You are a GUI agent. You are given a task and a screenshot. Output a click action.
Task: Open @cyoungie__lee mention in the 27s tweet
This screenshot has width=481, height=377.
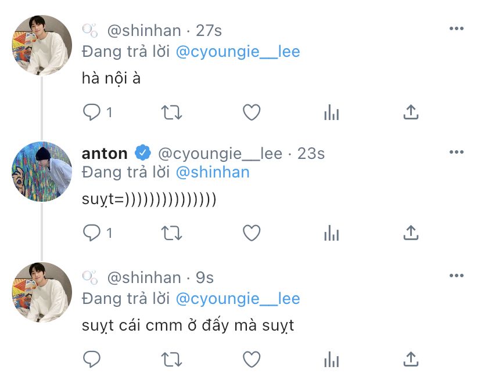pos(238,52)
